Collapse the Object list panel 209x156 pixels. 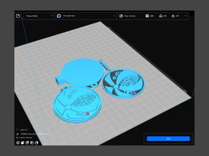pos(17,130)
